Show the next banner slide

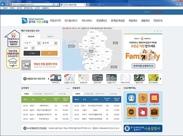pos(161,31)
